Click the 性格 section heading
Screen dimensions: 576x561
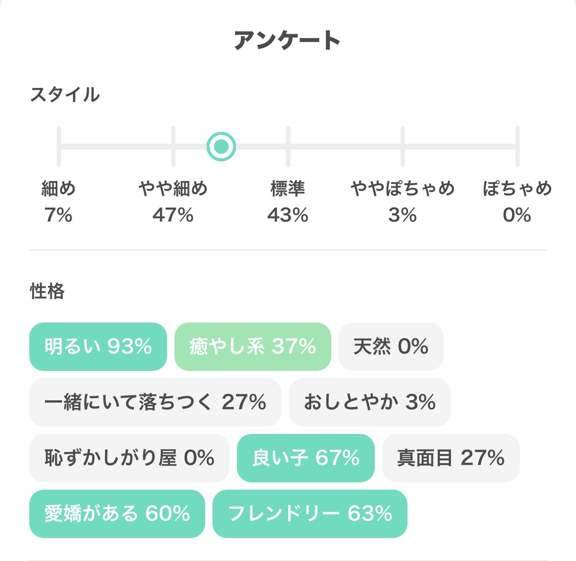tap(47, 291)
